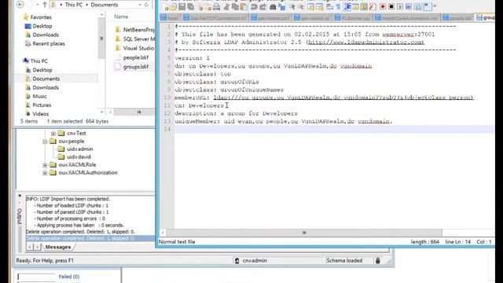Click the Messages tab in Output panel
503x283 pixels.
[58, 247]
